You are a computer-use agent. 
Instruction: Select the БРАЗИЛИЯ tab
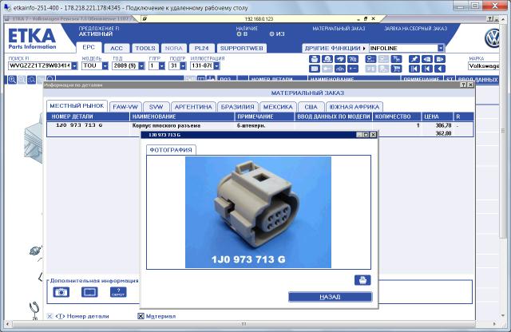tap(237, 107)
